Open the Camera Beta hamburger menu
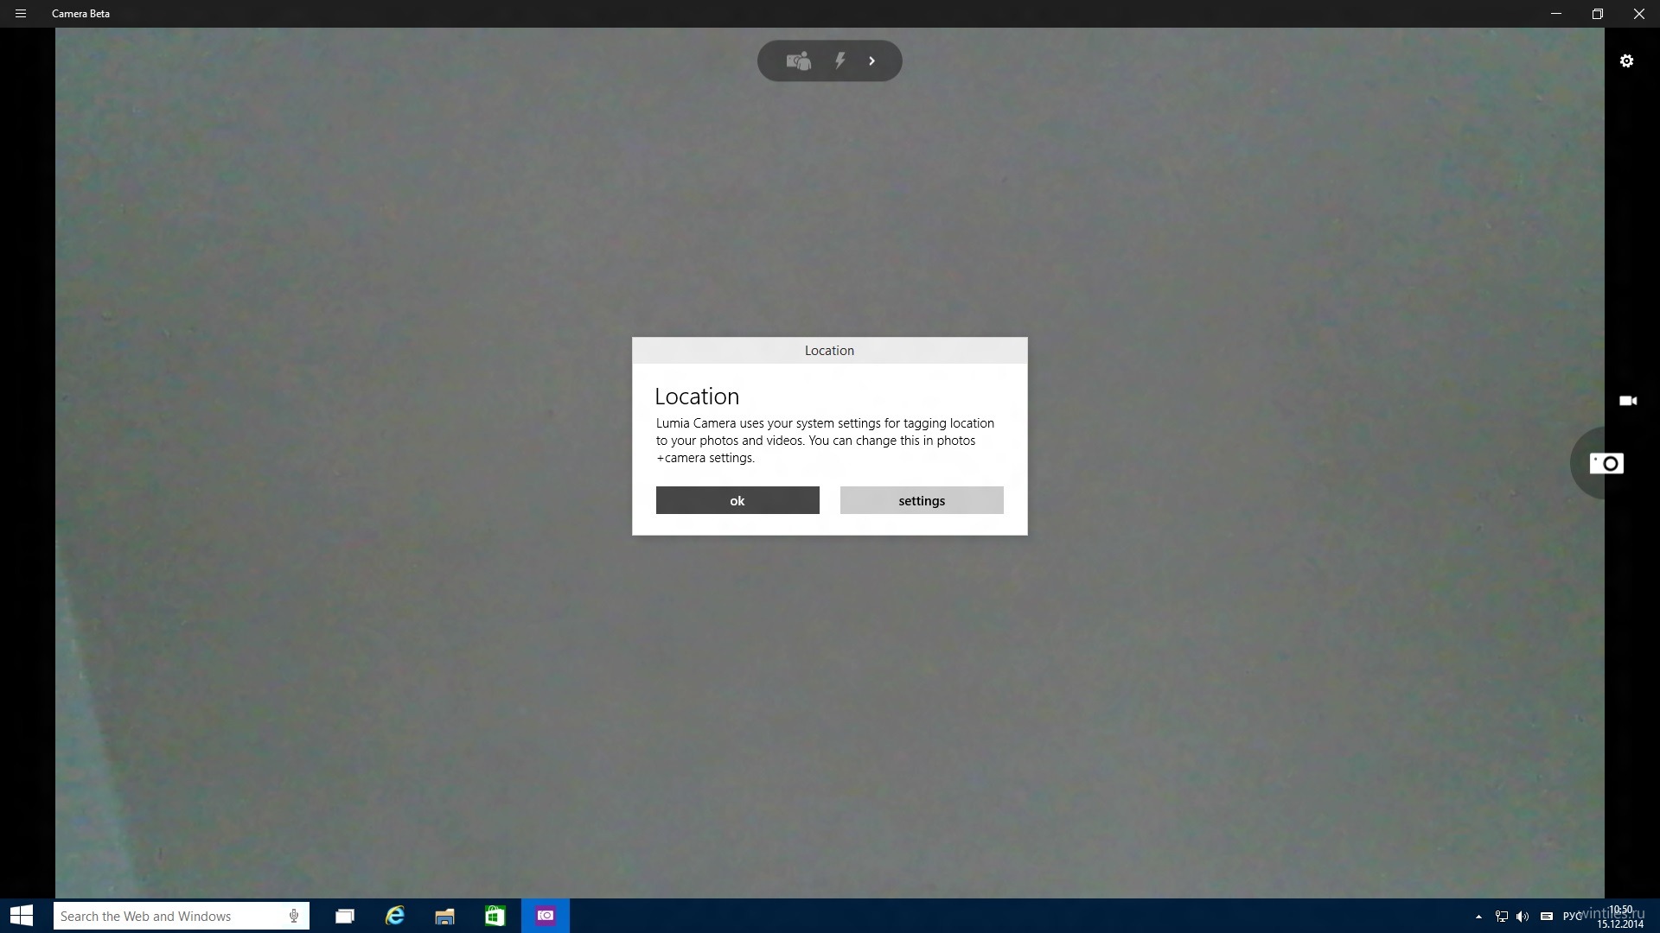Image resolution: width=1660 pixels, height=933 pixels. 21,14
